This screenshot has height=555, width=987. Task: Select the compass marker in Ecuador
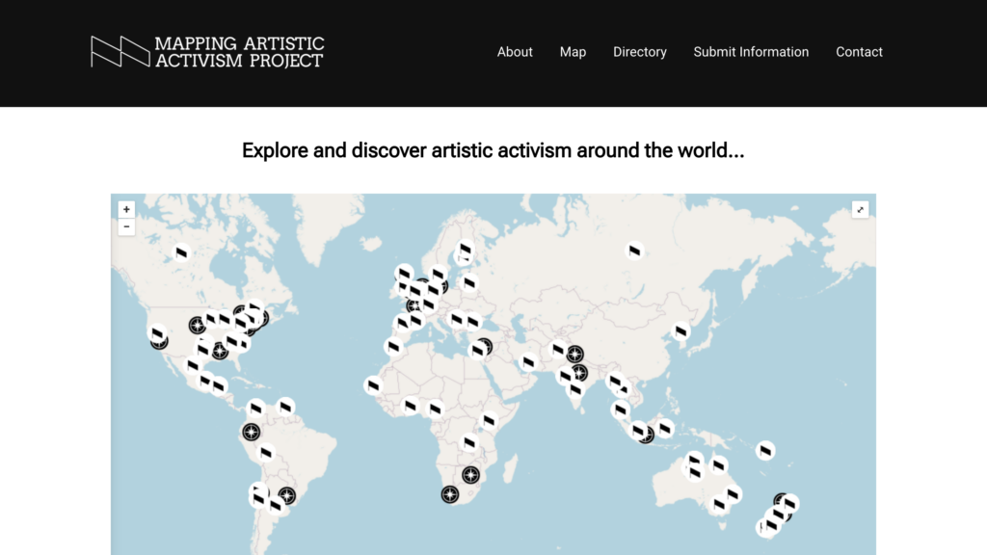[252, 432]
